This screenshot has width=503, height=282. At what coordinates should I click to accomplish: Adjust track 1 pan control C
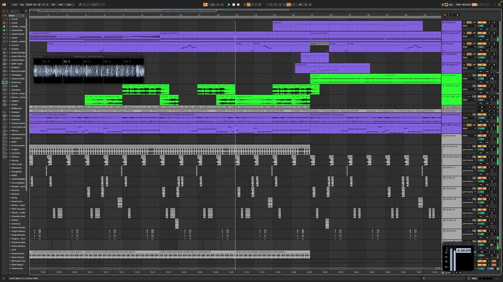(x=492, y=26)
